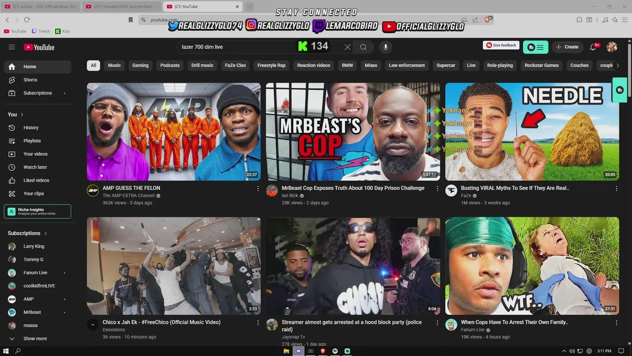
Task: Open browser extensions puzzle icon
Action: 579,20
